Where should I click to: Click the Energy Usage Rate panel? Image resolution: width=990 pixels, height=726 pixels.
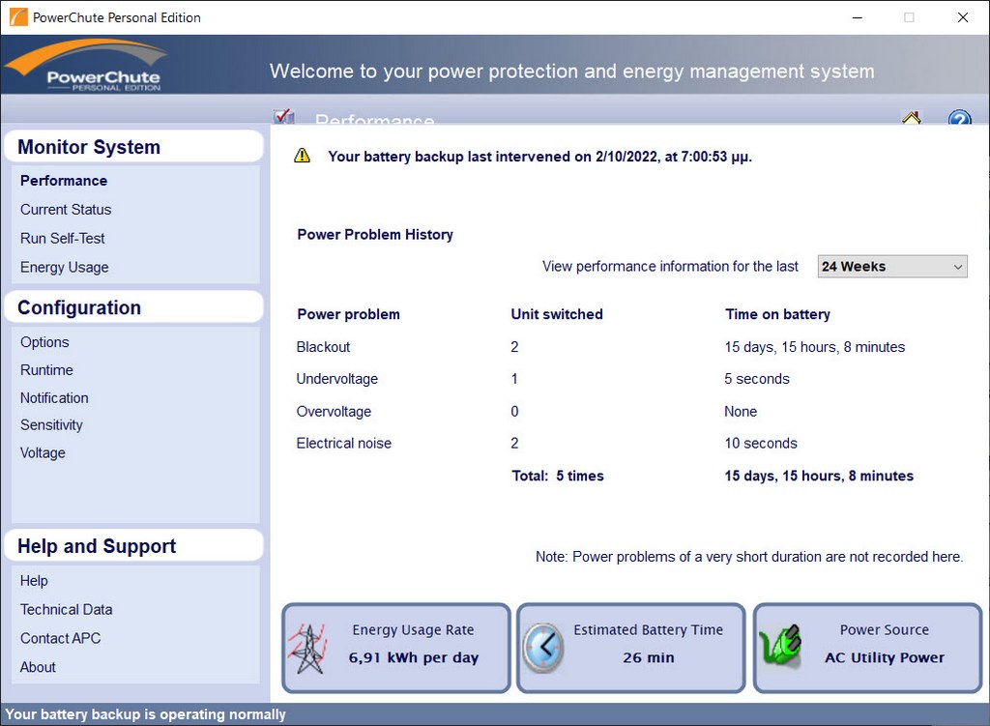(x=395, y=648)
